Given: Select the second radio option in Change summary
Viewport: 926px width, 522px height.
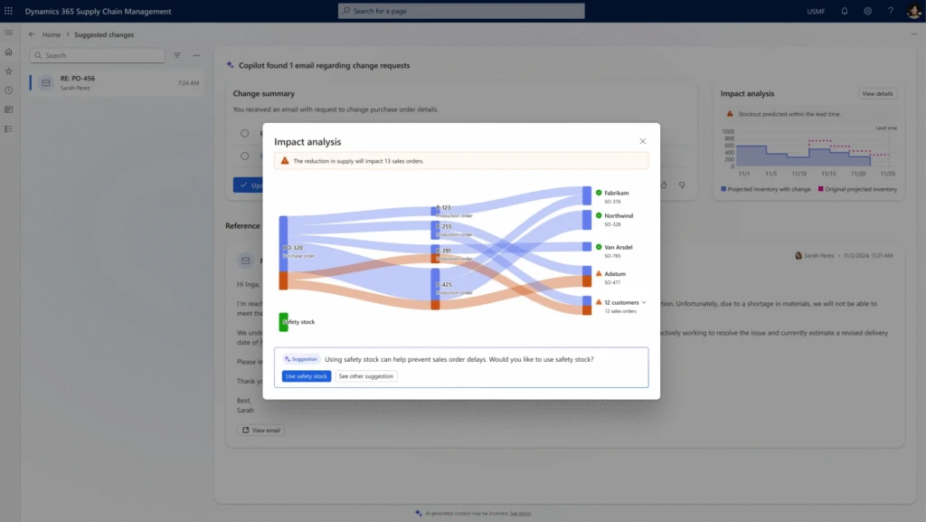Looking at the screenshot, I should (243, 155).
